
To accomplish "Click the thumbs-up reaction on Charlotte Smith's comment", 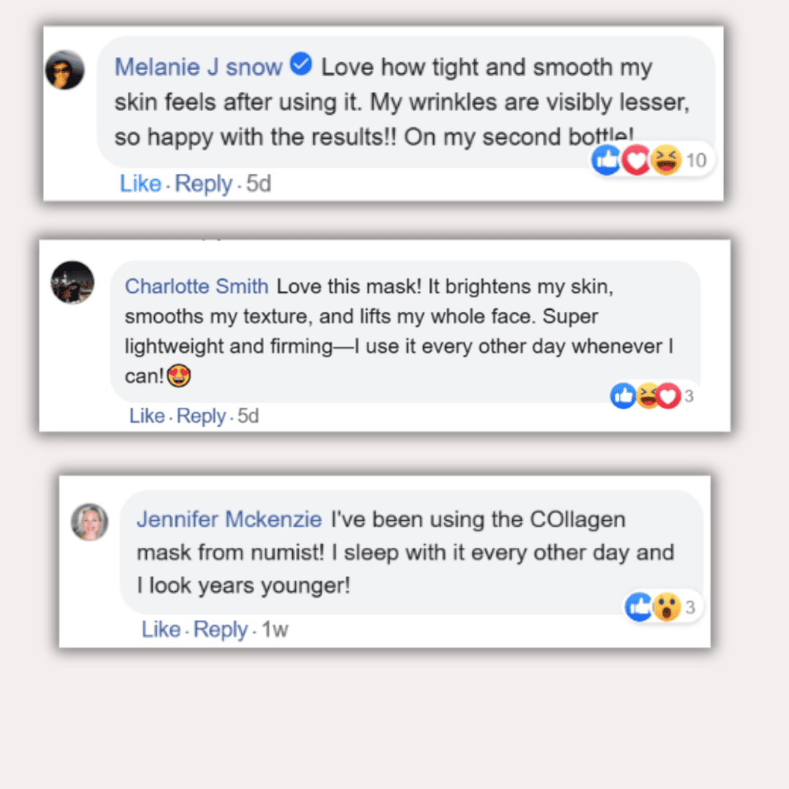I will click(623, 396).
